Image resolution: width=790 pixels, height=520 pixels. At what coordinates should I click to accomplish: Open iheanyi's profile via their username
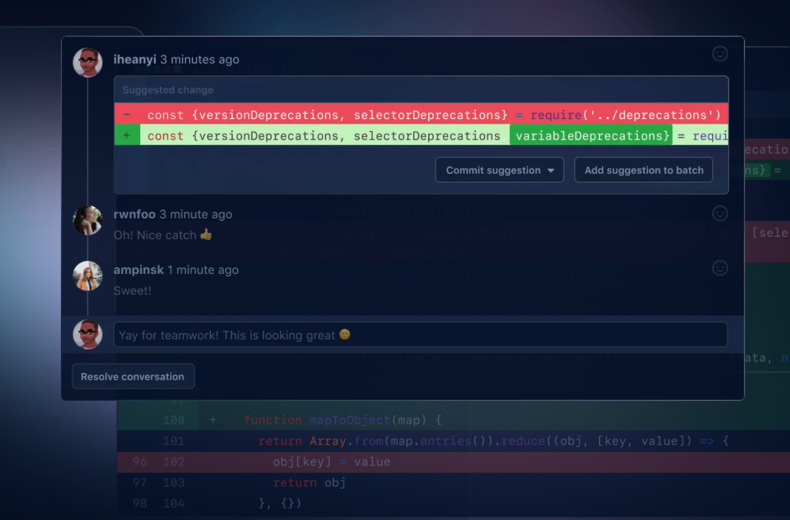134,59
